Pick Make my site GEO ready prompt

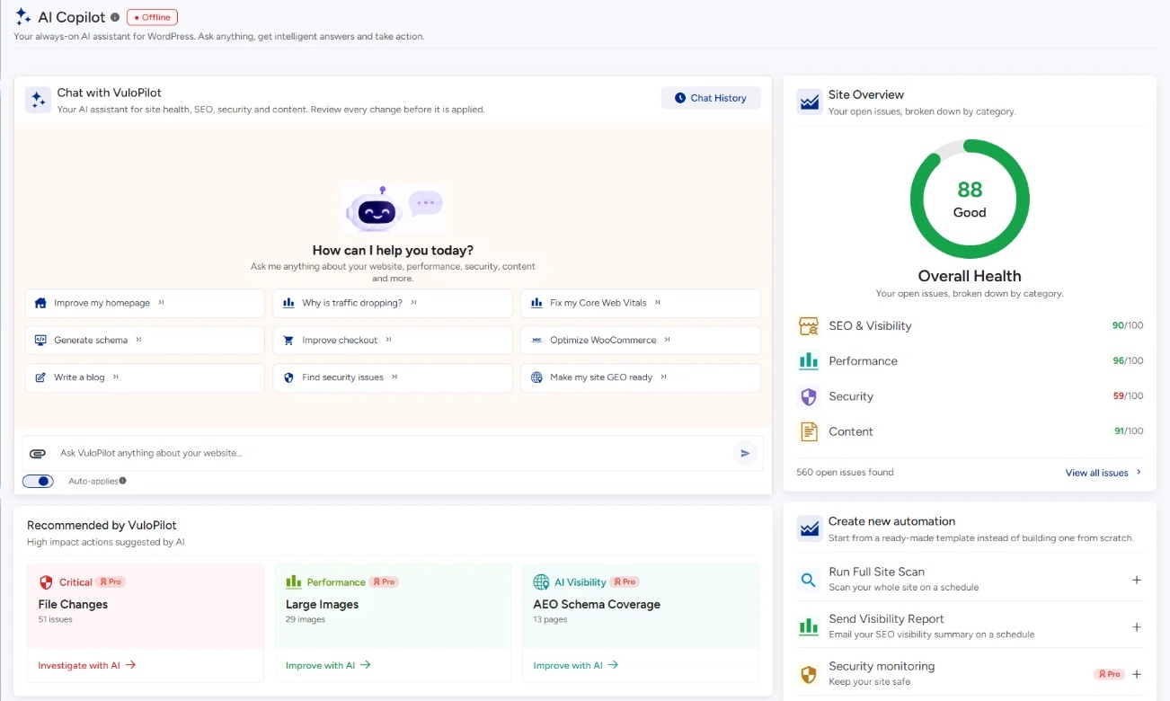(641, 377)
